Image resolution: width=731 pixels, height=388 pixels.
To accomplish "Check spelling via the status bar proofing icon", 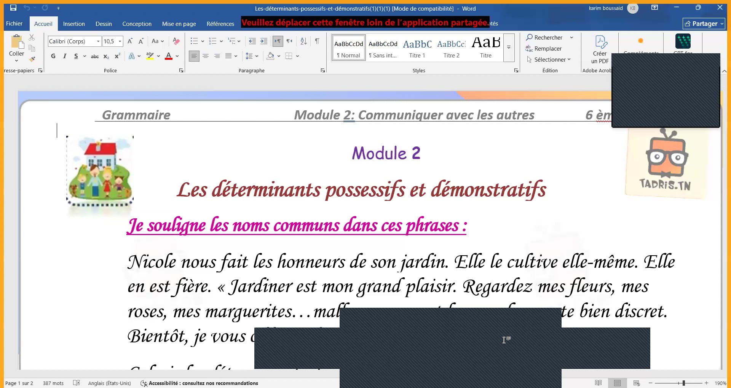I will [76, 383].
